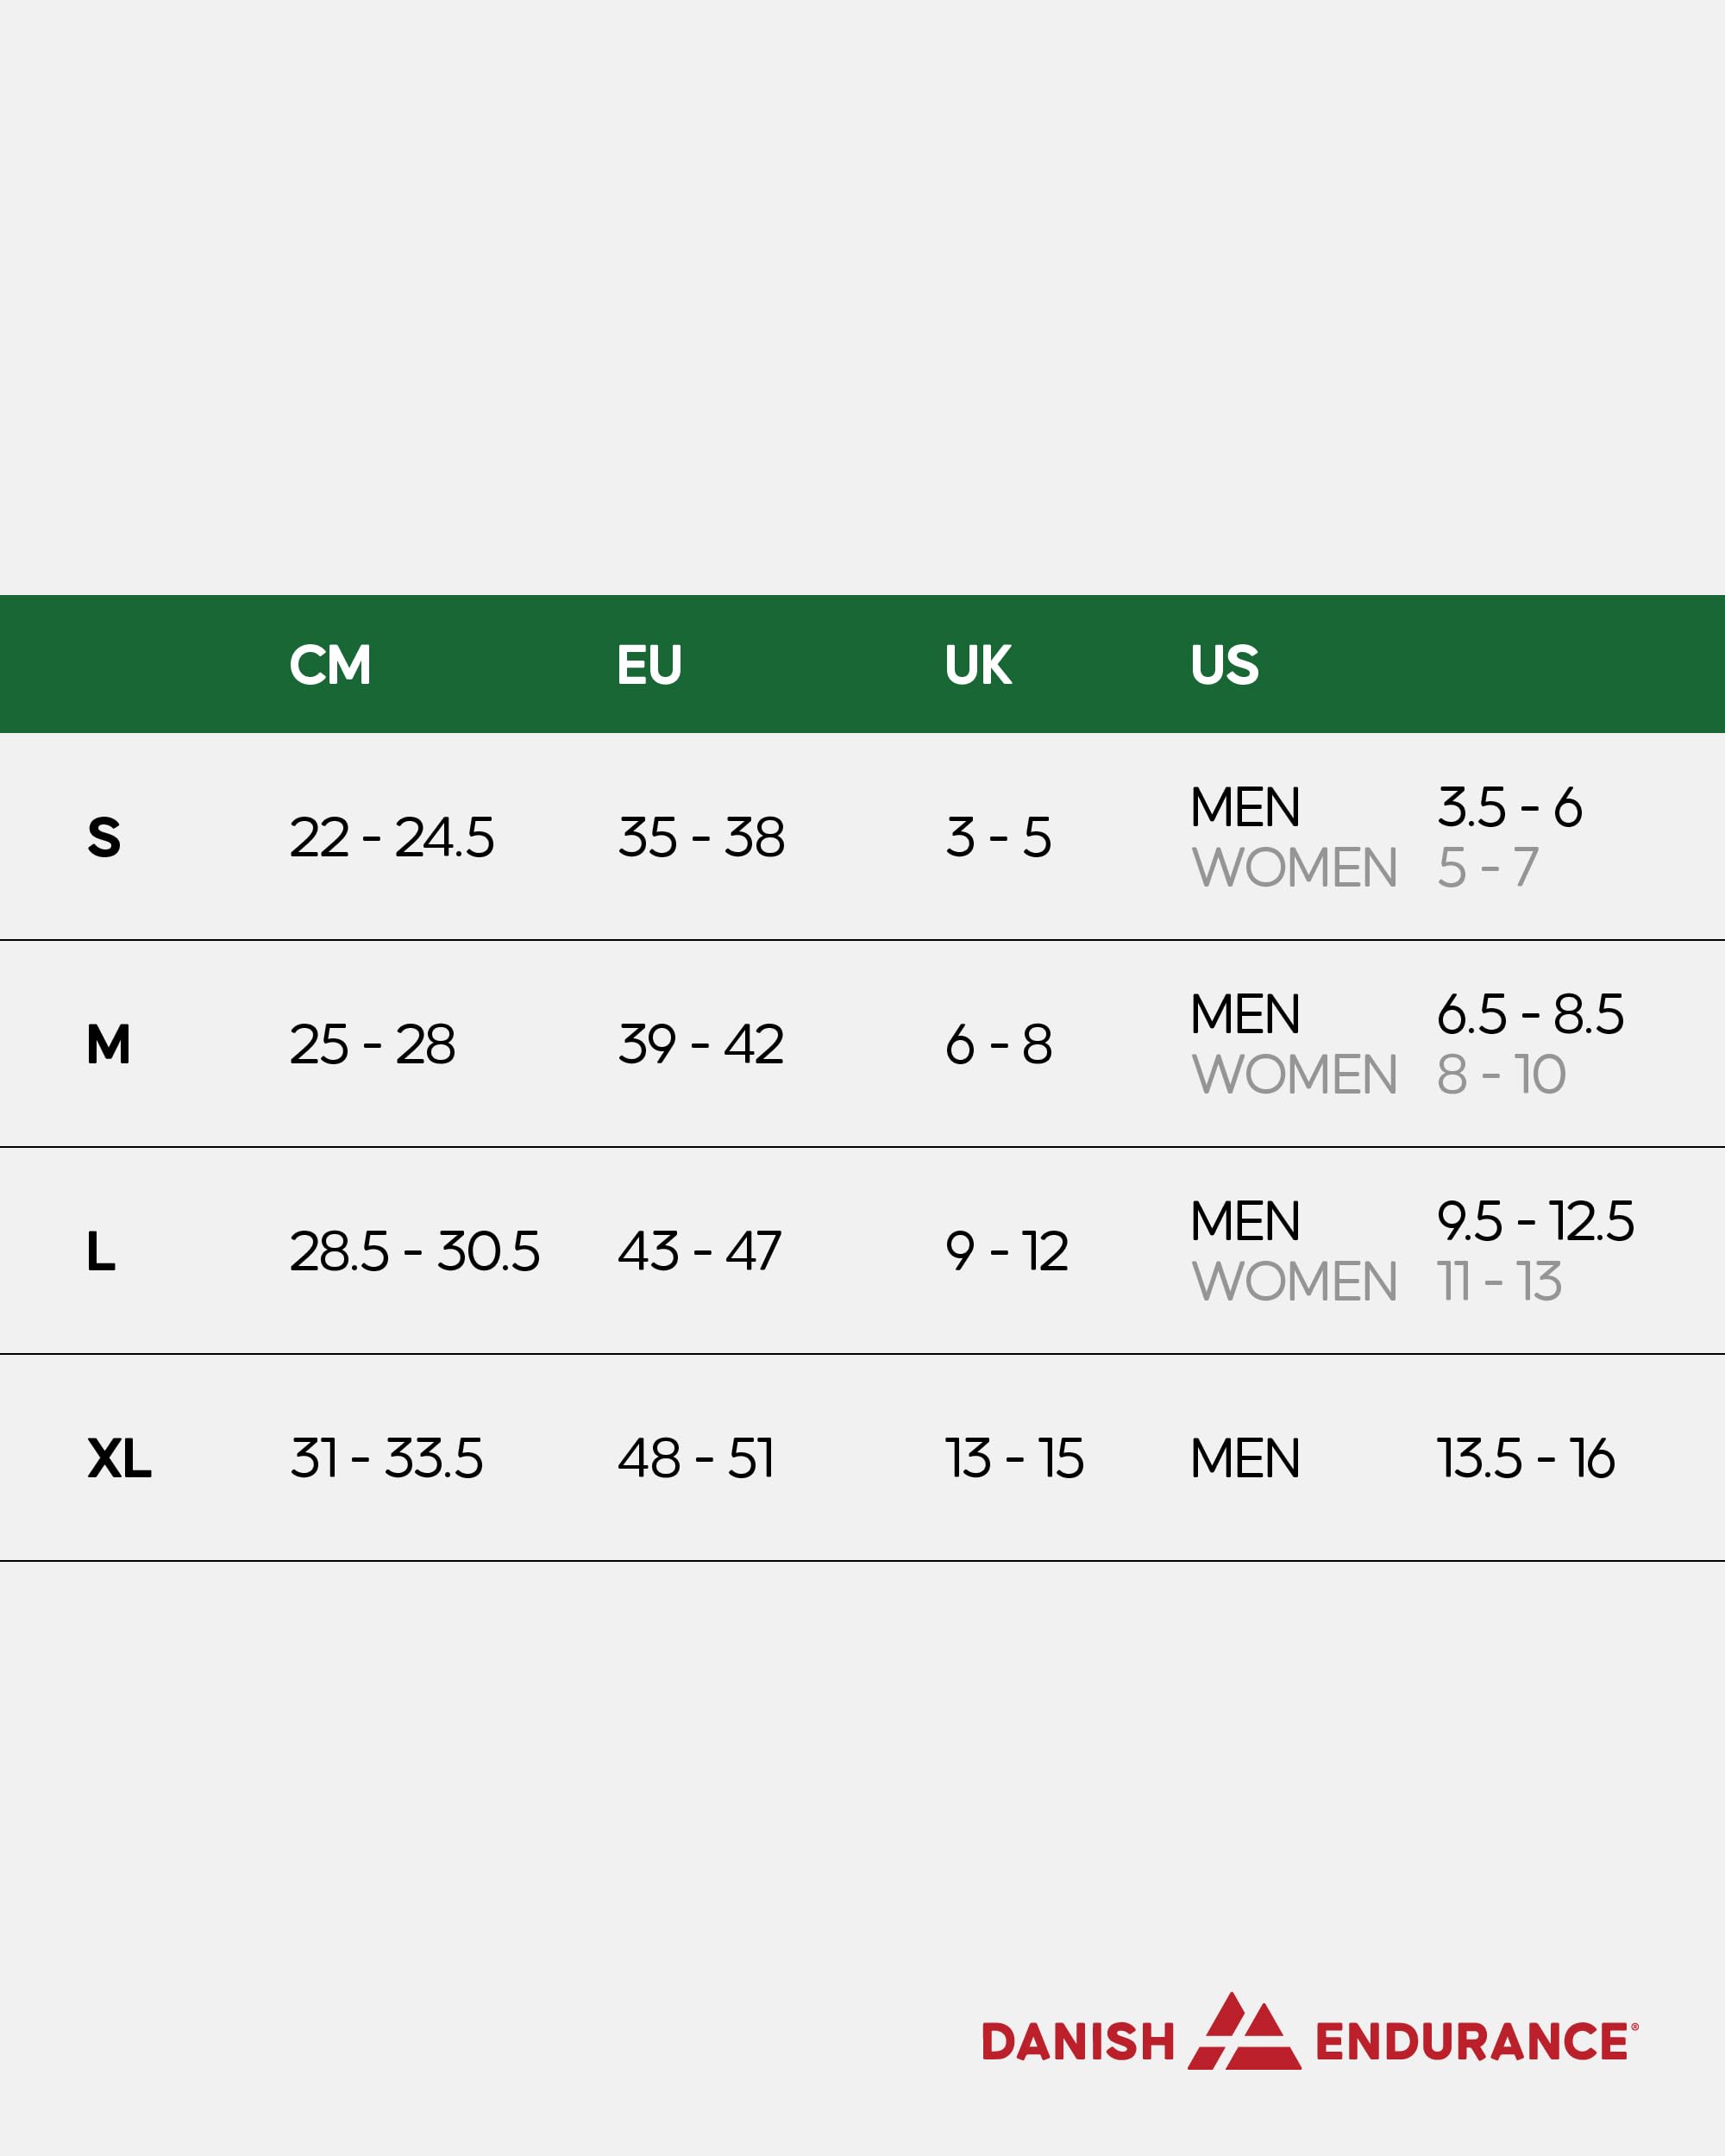Click the DANISH wordmark text
The width and height of the screenshot is (1725, 2156).
point(1078,2041)
